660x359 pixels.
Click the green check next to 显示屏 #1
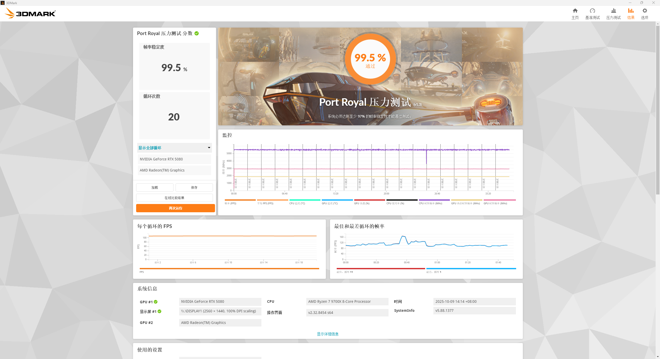tap(160, 311)
